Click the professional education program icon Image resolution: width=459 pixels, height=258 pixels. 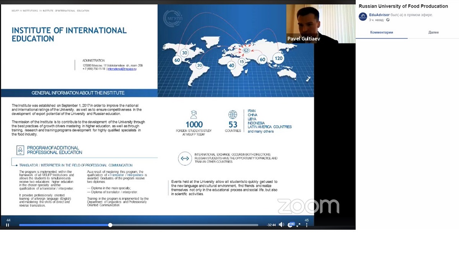tap(20, 150)
